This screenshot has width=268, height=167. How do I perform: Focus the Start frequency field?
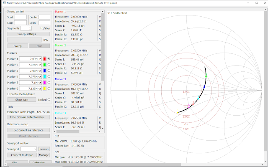pos(21,17)
